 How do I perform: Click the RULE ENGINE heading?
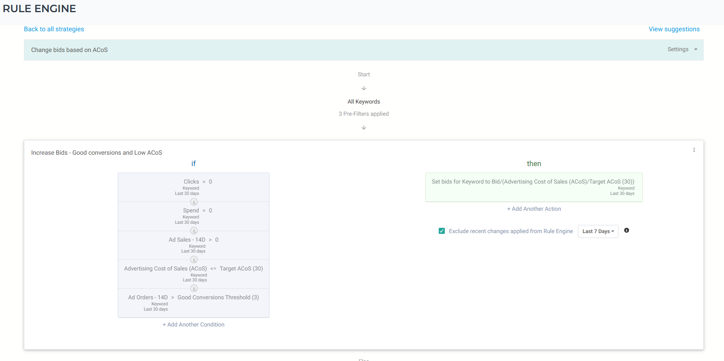click(39, 9)
